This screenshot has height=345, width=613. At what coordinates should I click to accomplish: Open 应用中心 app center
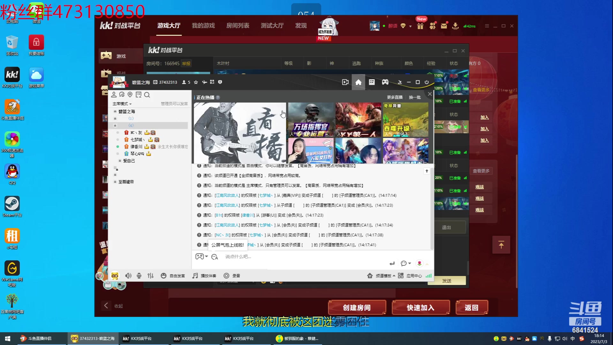(410, 276)
